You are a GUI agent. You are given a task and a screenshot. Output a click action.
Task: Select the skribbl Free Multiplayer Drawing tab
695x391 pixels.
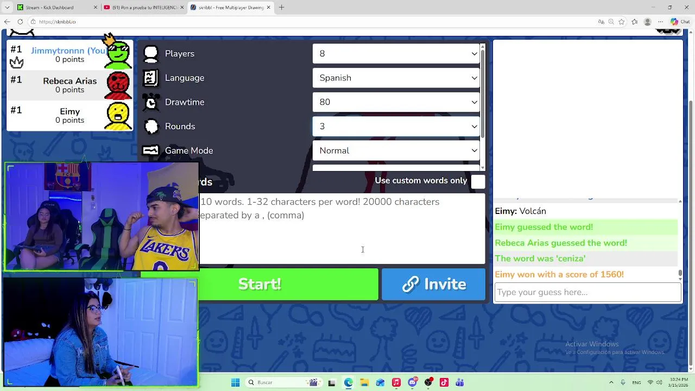click(x=231, y=8)
